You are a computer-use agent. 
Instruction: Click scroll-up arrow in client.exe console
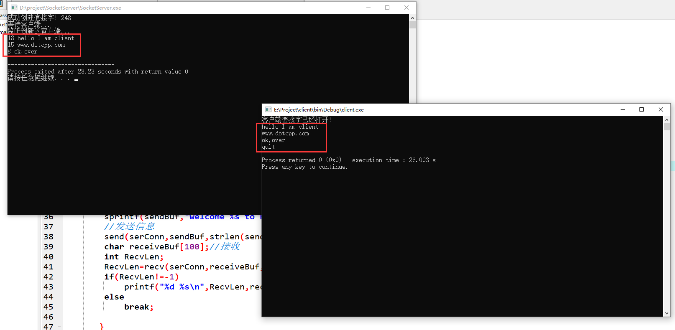tap(667, 120)
